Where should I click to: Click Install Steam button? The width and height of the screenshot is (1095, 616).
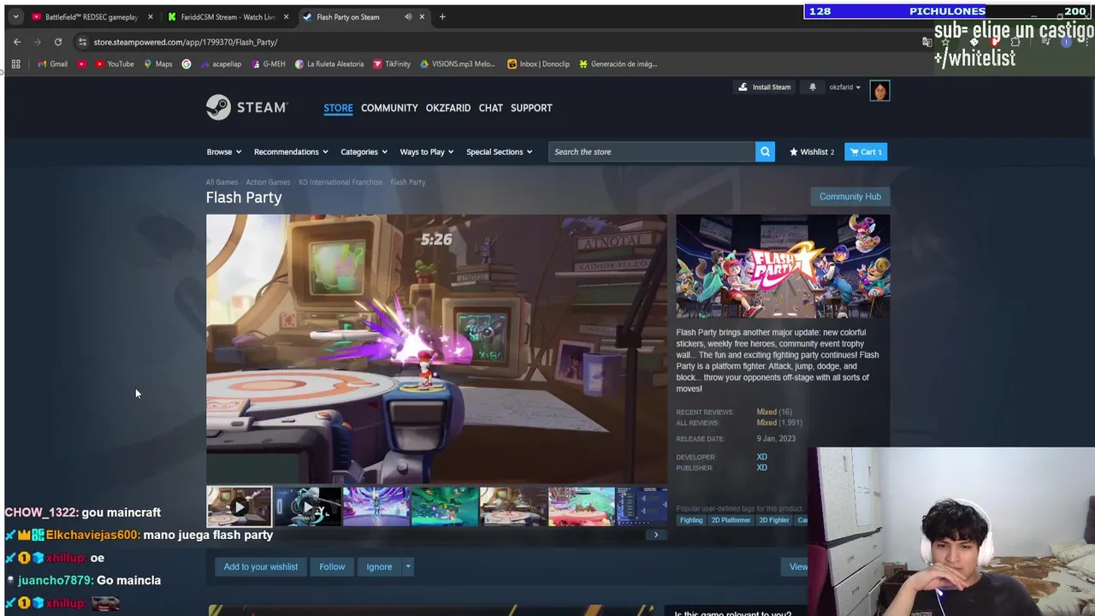pyautogui.click(x=765, y=86)
